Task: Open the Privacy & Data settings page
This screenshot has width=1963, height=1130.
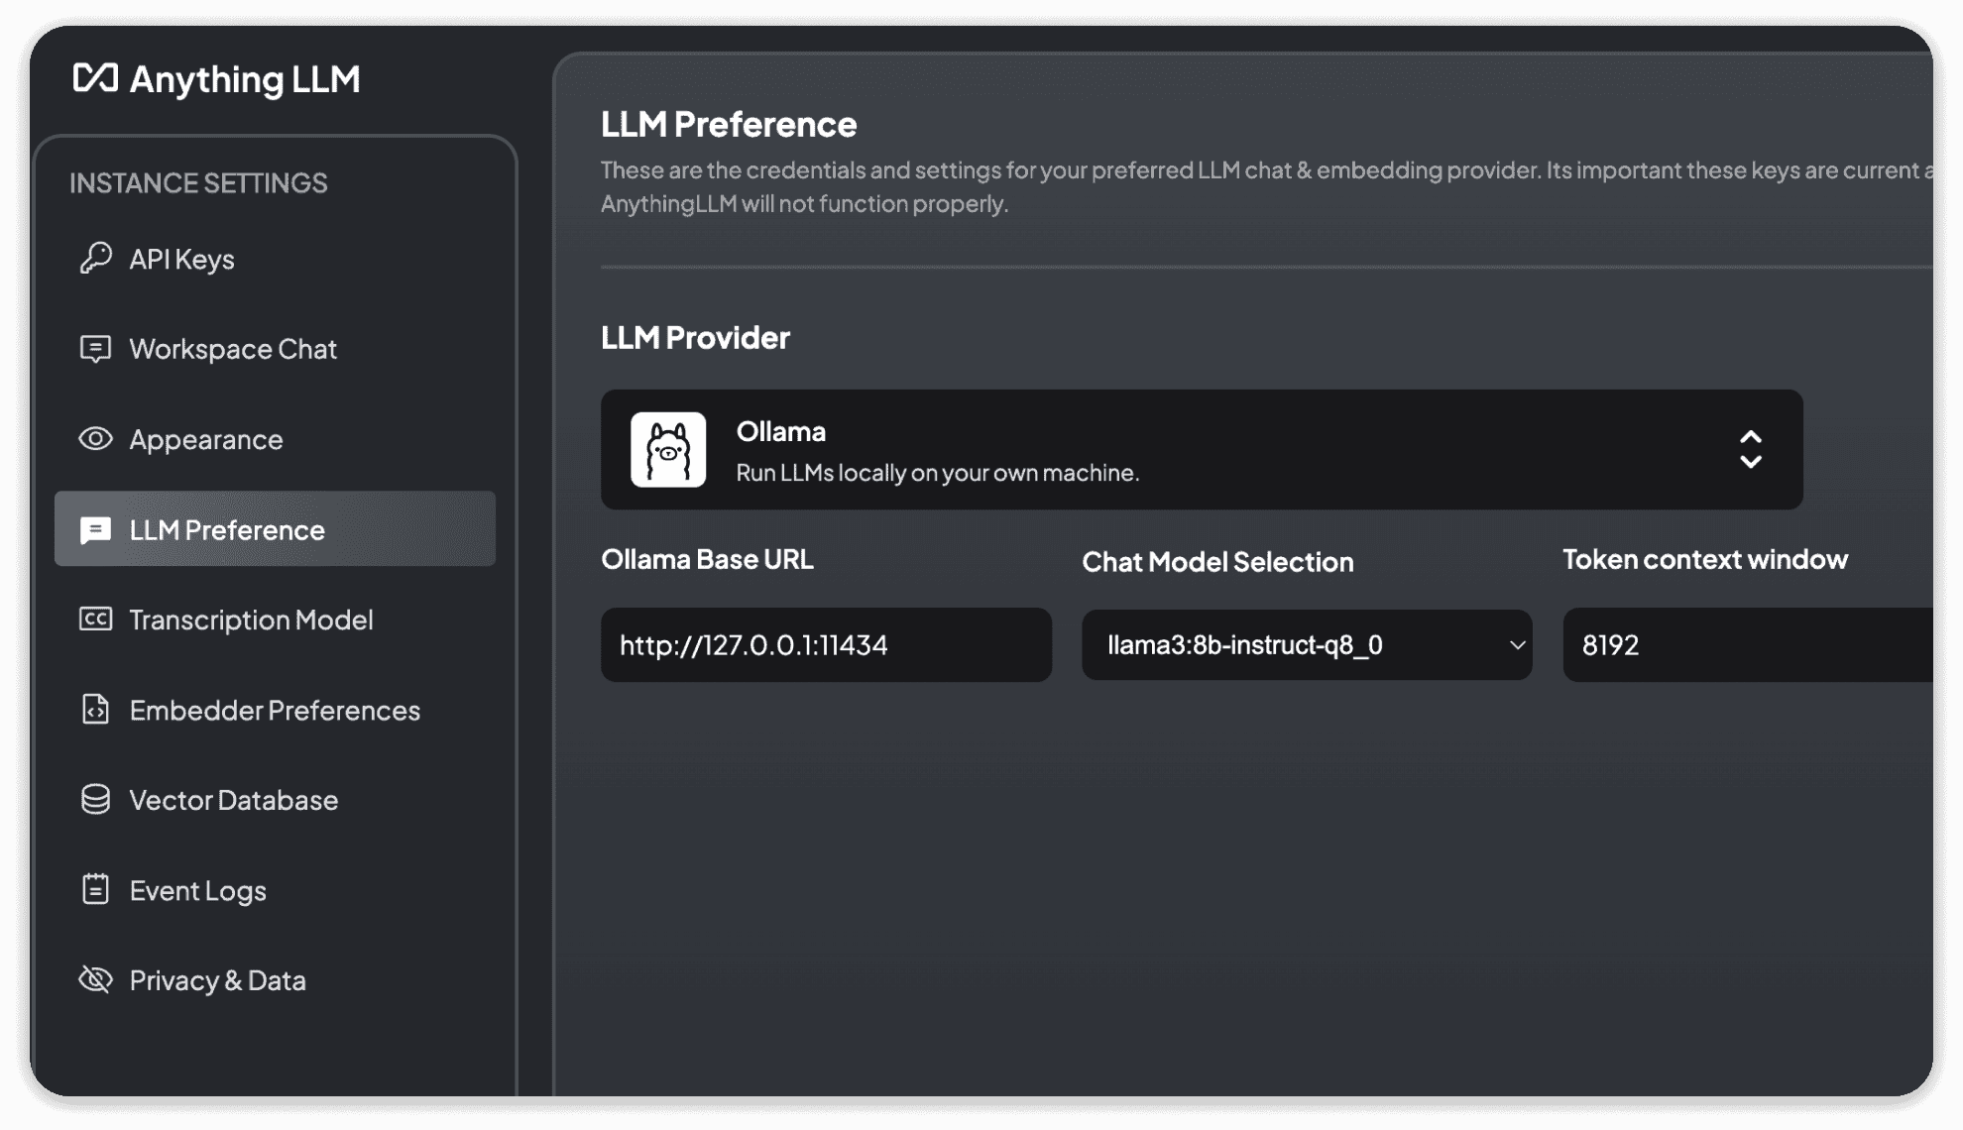Action: [217, 979]
